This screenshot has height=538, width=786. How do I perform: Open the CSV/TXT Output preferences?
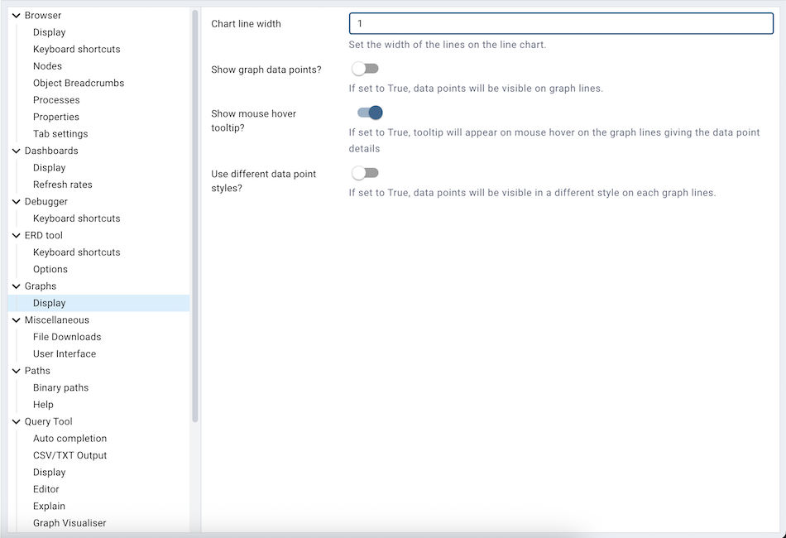69,455
